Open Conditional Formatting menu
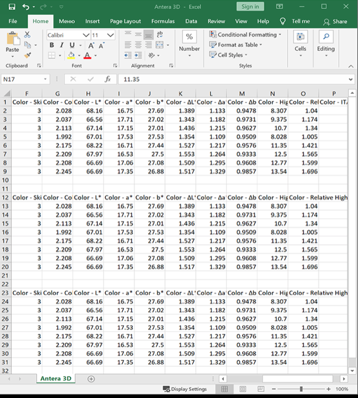Viewport: 358px width, 398px height. pos(245,34)
